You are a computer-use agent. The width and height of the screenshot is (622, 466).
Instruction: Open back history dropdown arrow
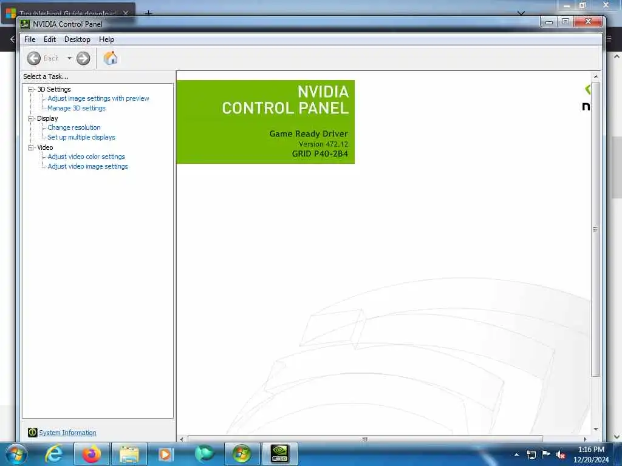(x=69, y=58)
